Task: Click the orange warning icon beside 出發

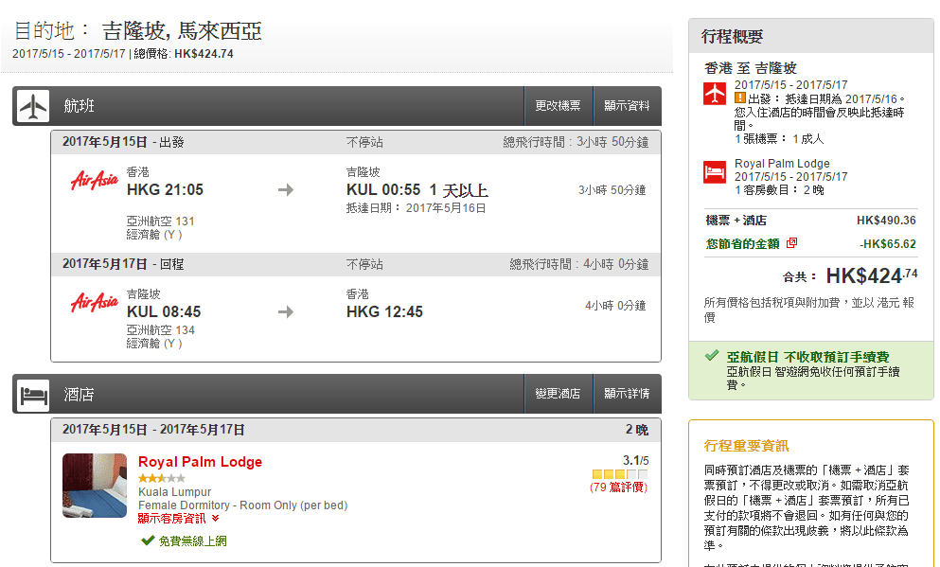Action: [740, 97]
